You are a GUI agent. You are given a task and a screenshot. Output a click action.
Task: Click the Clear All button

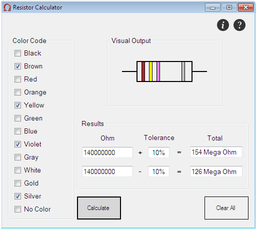coord(226,208)
